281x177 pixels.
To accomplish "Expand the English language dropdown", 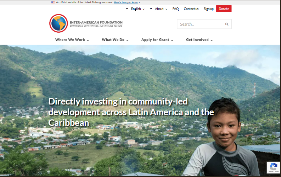I will point(137,9).
